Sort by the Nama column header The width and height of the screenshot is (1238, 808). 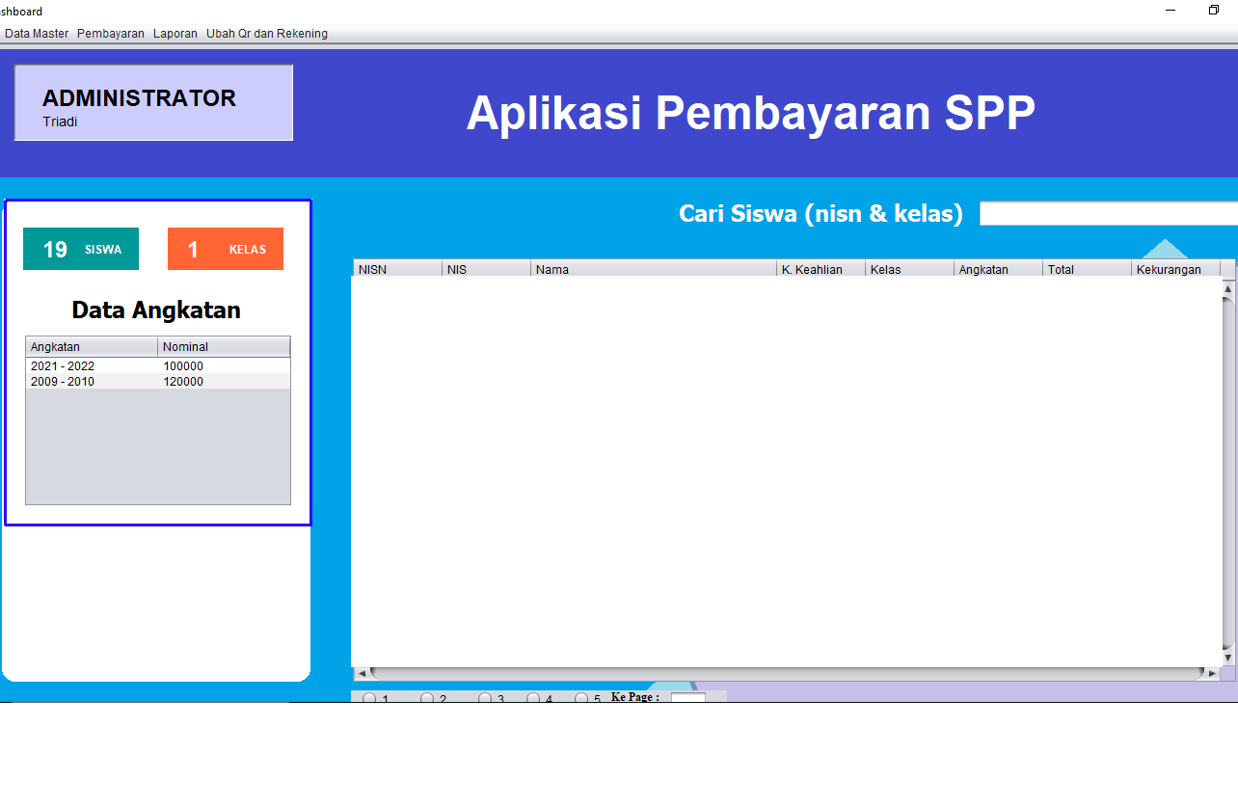(x=653, y=269)
